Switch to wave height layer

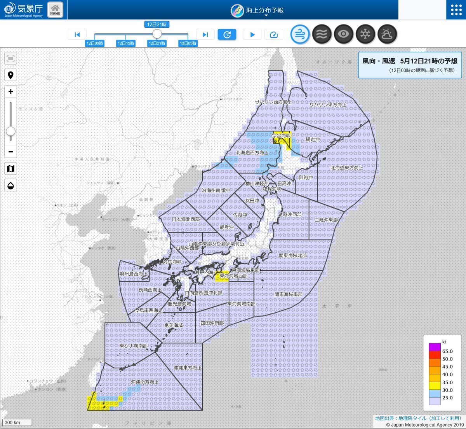(322, 34)
